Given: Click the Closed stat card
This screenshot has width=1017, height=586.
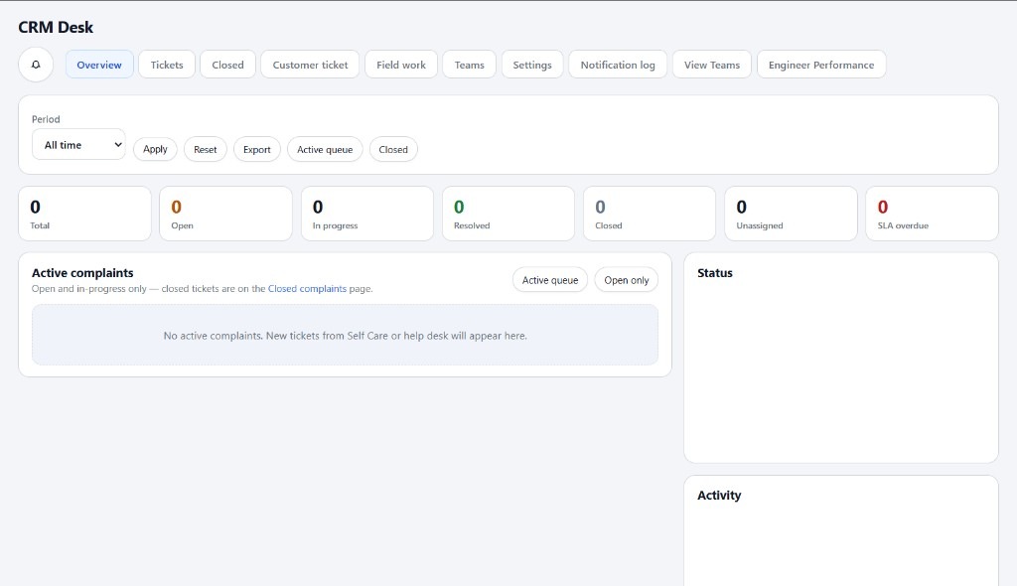Looking at the screenshot, I should tap(650, 214).
